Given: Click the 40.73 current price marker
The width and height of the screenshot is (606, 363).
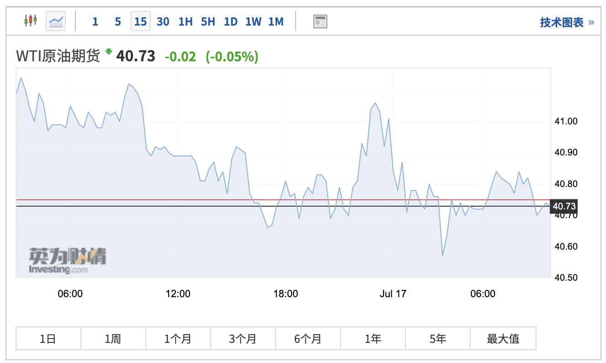Looking at the screenshot, I should 564,206.
